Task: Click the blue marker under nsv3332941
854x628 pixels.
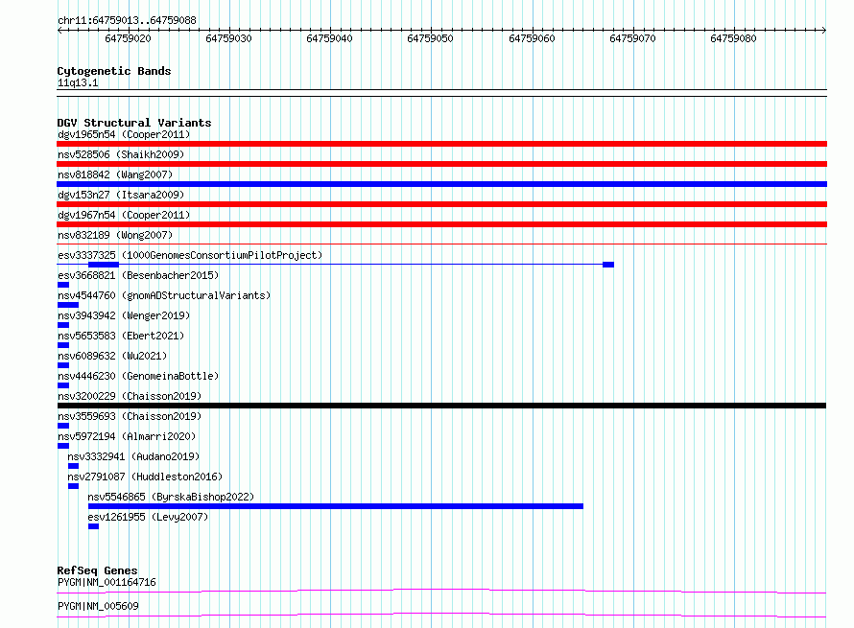Action: coord(74,466)
